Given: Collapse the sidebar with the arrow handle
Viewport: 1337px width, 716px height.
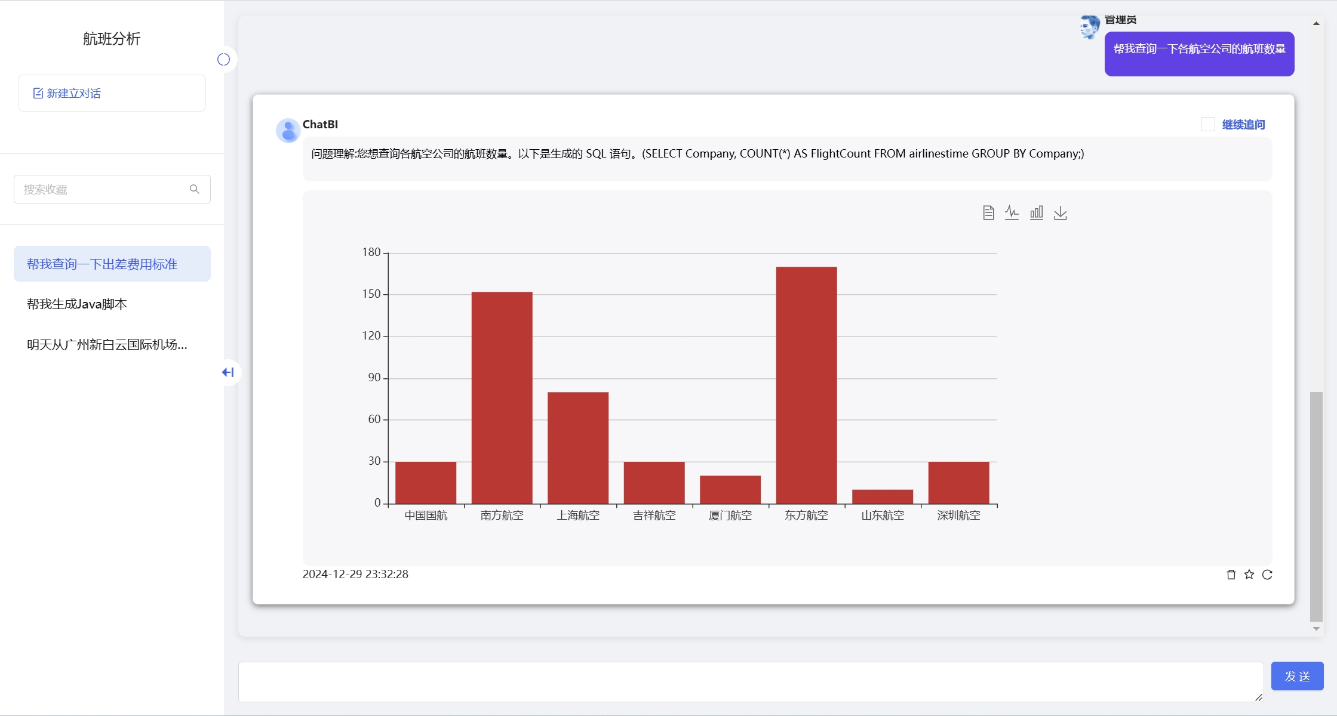Looking at the screenshot, I should [x=228, y=372].
